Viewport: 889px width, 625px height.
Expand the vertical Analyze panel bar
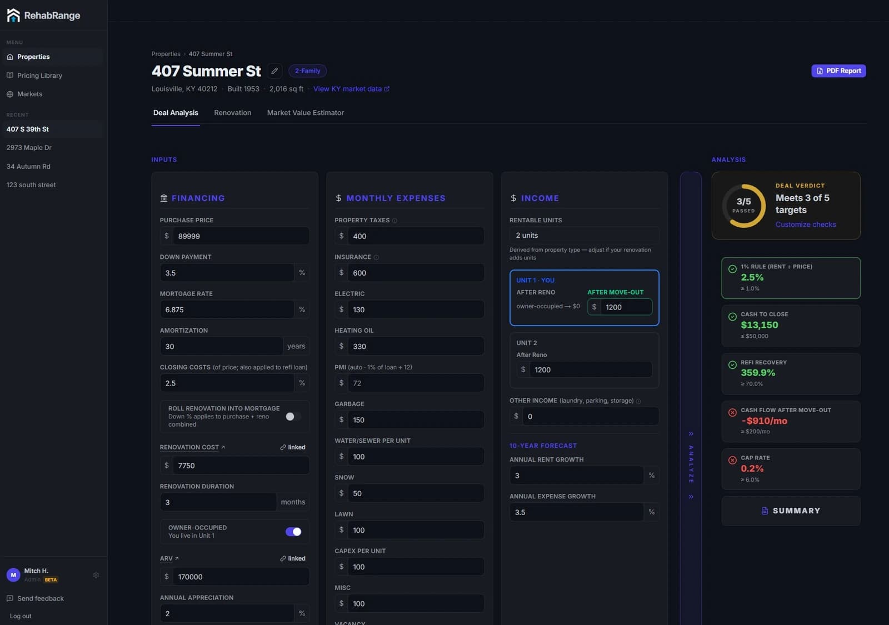(x=691, y=398)
